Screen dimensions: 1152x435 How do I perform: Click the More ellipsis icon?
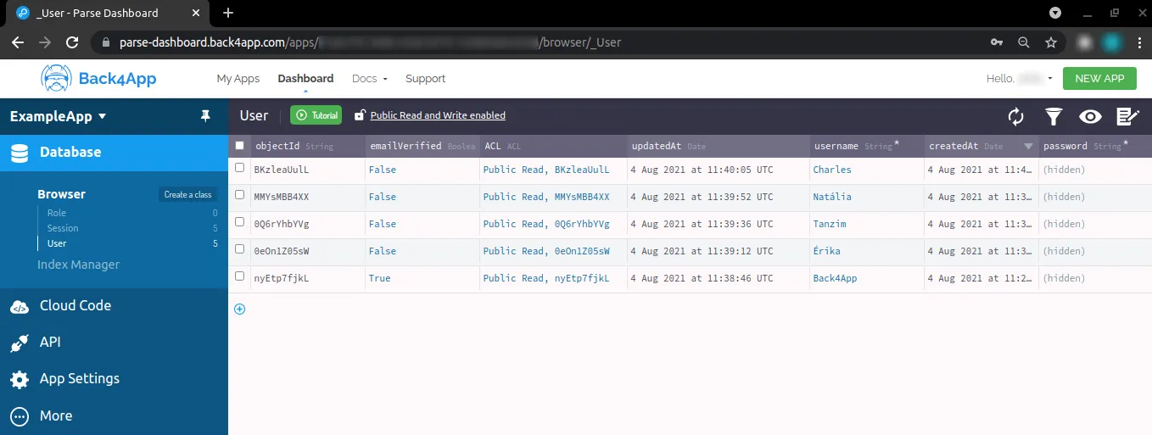click(20, 415)
